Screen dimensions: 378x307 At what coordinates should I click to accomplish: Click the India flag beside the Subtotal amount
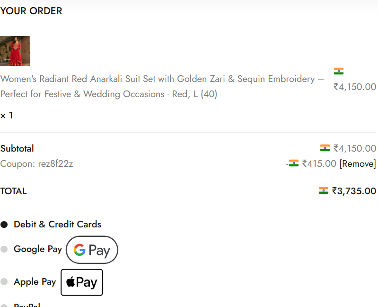pyautogui.click(x=325, y=148)
